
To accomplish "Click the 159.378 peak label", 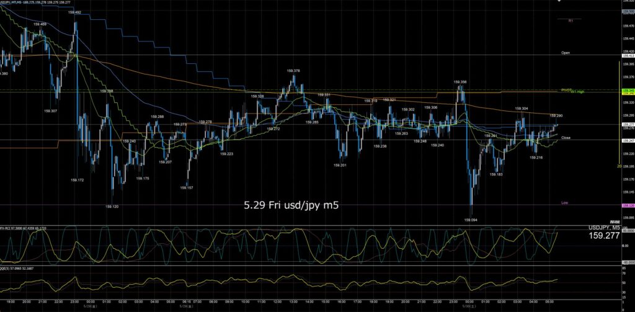I will tap(293, 71).
